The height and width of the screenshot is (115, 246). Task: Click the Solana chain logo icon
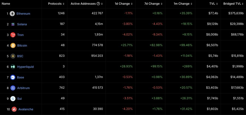(x=13, y=24)
